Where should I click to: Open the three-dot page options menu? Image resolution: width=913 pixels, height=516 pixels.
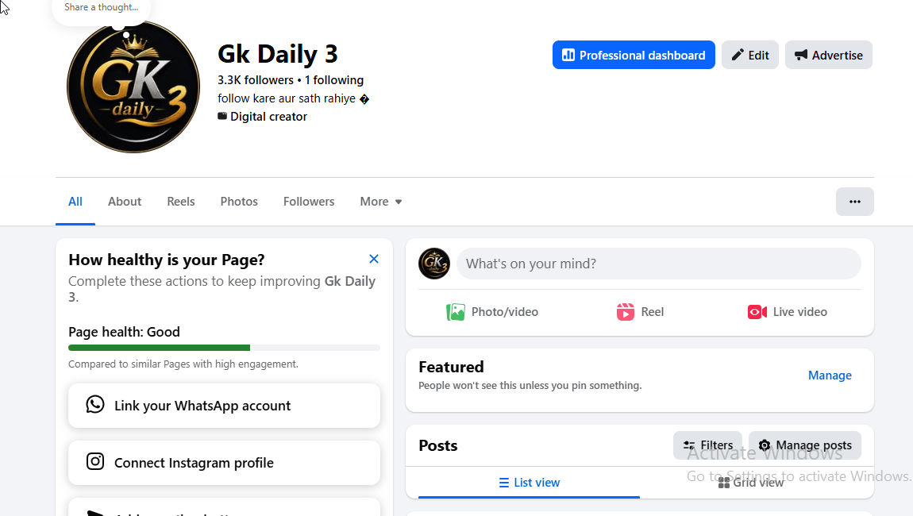(x=855, y=202)
